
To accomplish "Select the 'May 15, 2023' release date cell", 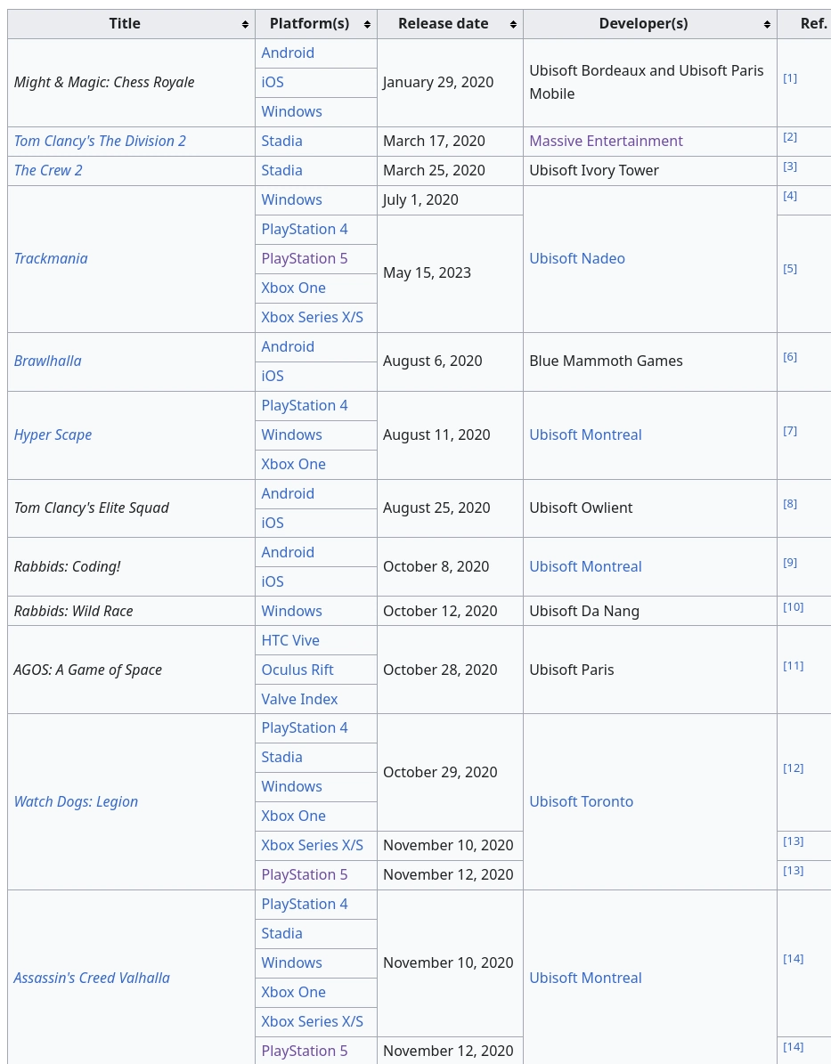I will tap(450, 273).
